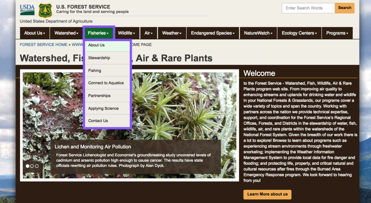The height and width of the screenshot is (203, 371).
Task: Click the Learn More about us button
Action: tap(267, 194)
